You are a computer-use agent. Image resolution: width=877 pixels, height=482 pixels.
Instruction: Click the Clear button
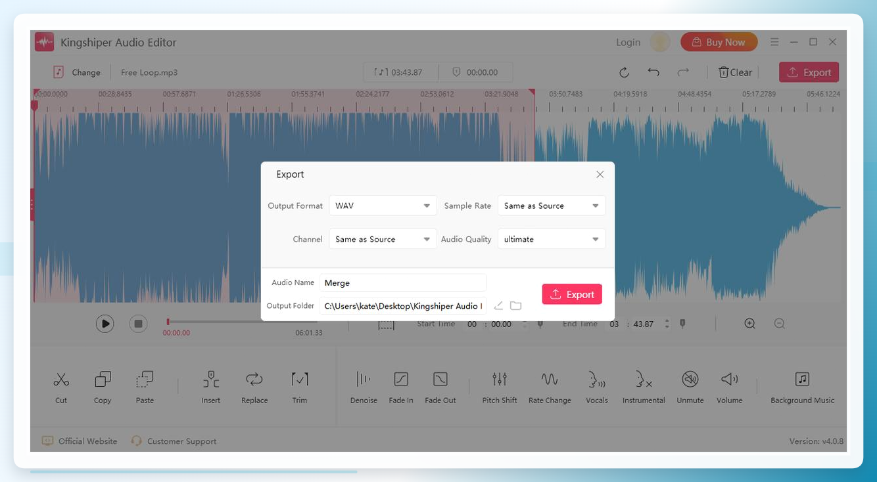pos(735,72)
